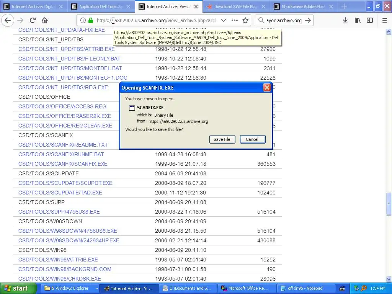Click the vertical scrollbar thumb
392x294 pixels.
coord(389,204)
